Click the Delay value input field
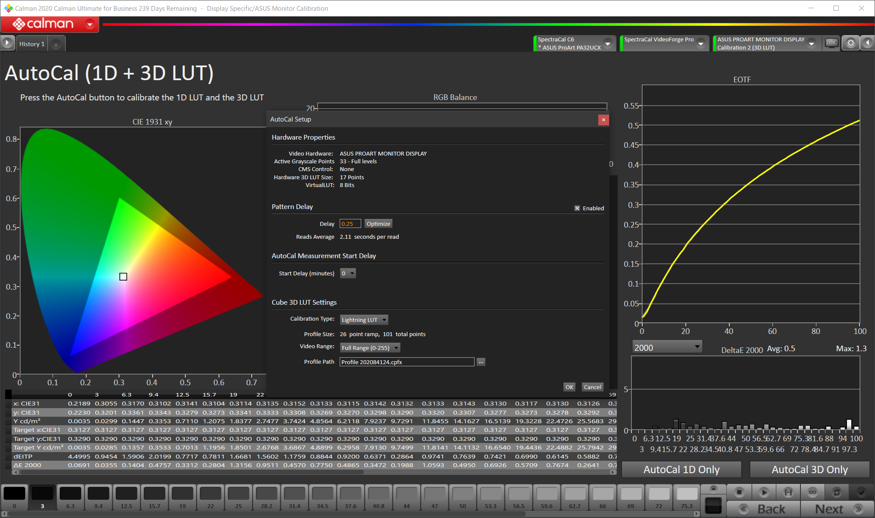Viewport: 875px width, 518px height. [350, 224]
